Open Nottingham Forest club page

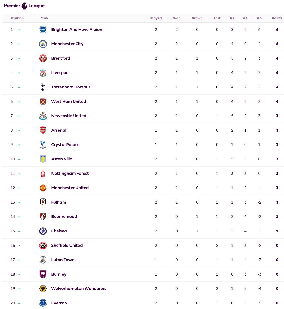[x=70, y=174]
